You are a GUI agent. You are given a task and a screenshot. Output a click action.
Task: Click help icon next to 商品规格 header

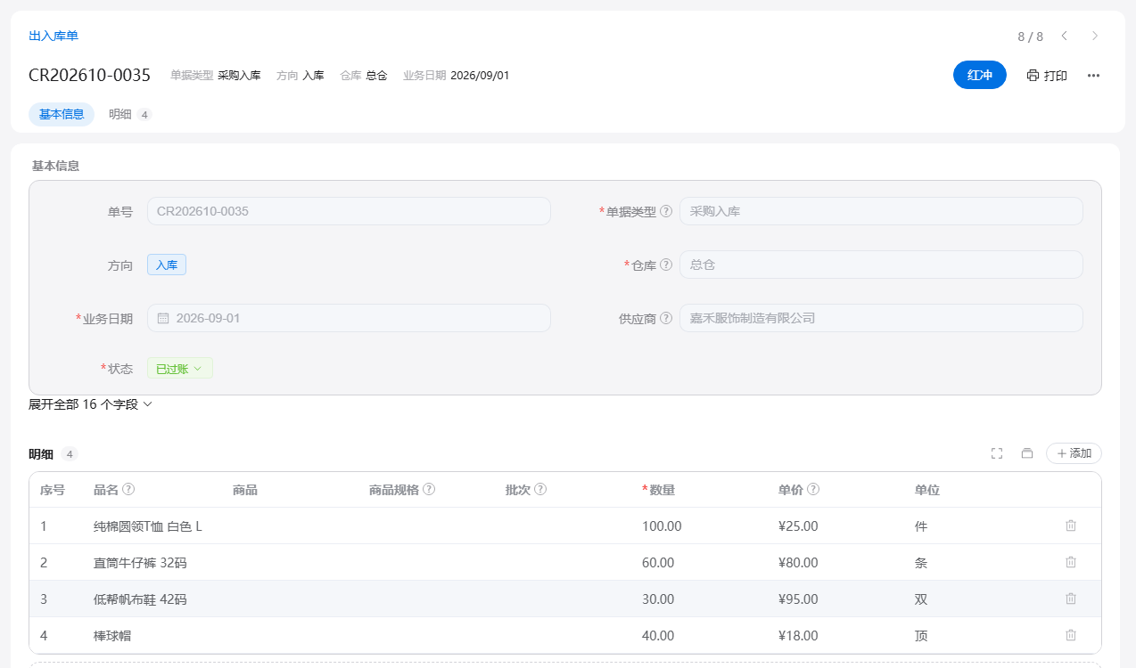point(429,489)
